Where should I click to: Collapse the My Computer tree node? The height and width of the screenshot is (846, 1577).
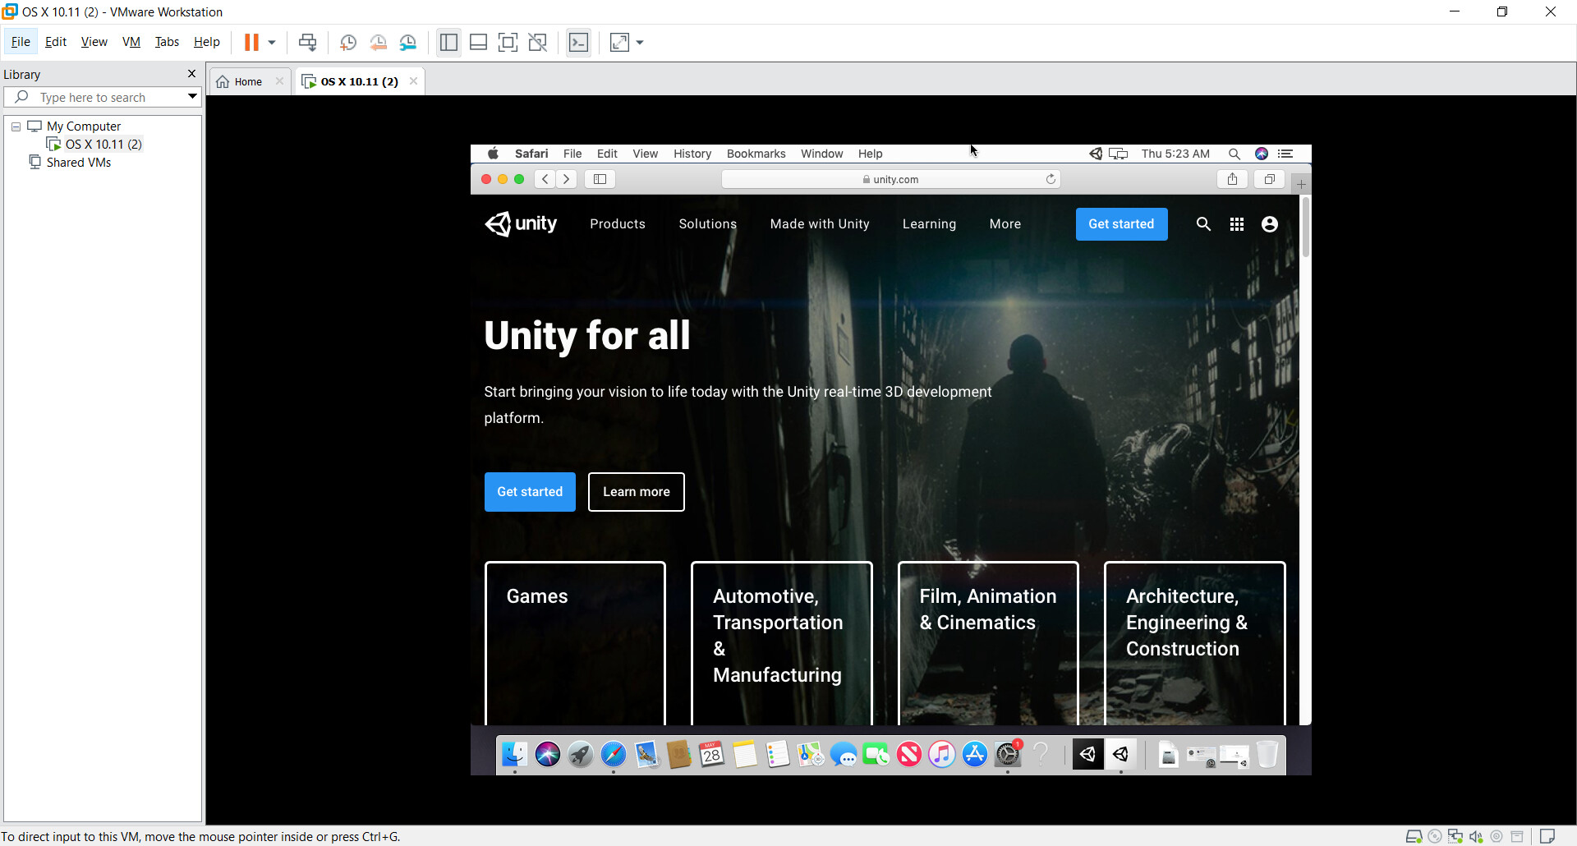pyautogui.click(x=16, y=126)
